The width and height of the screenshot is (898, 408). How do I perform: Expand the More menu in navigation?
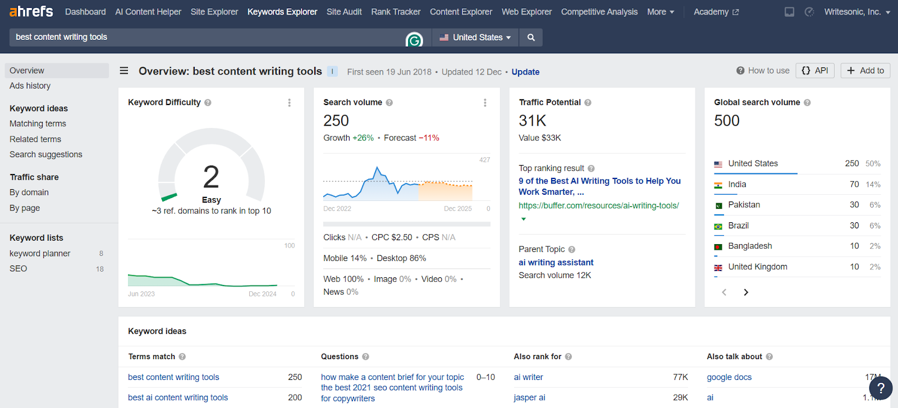point(661,12)
